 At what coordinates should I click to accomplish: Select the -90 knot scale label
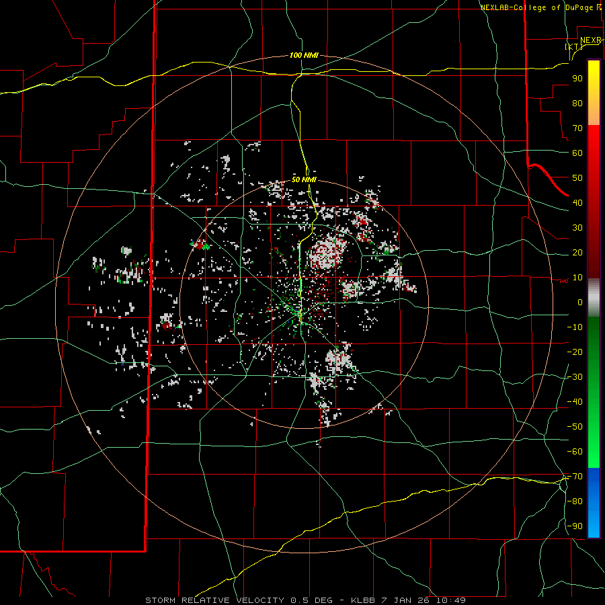pyautogui.click(x=575, y=526)
